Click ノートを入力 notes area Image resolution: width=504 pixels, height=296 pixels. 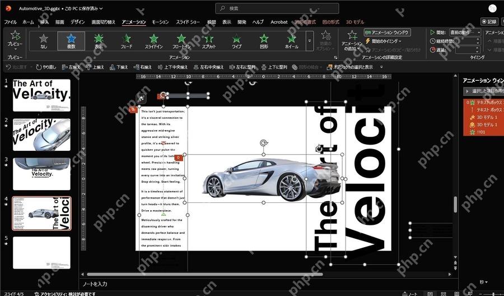(x=95, y=284)
